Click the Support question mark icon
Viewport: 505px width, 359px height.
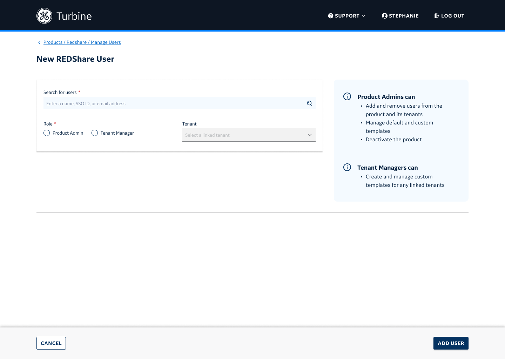tap(330, 16)
